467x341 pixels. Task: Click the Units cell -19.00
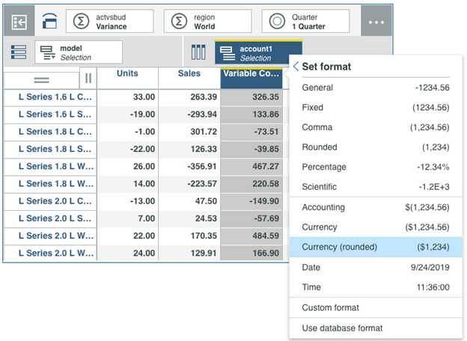(127, 114)
